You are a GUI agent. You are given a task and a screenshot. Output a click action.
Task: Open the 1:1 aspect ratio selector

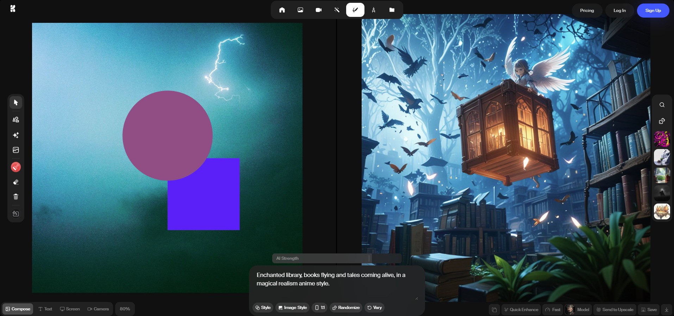click(x=320, y=308)
